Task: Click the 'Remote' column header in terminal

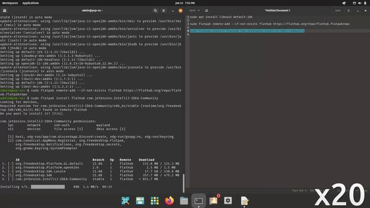Action: [125, 159]
